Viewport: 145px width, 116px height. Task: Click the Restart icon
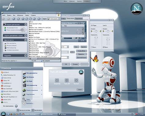click(x=76, y=80)
